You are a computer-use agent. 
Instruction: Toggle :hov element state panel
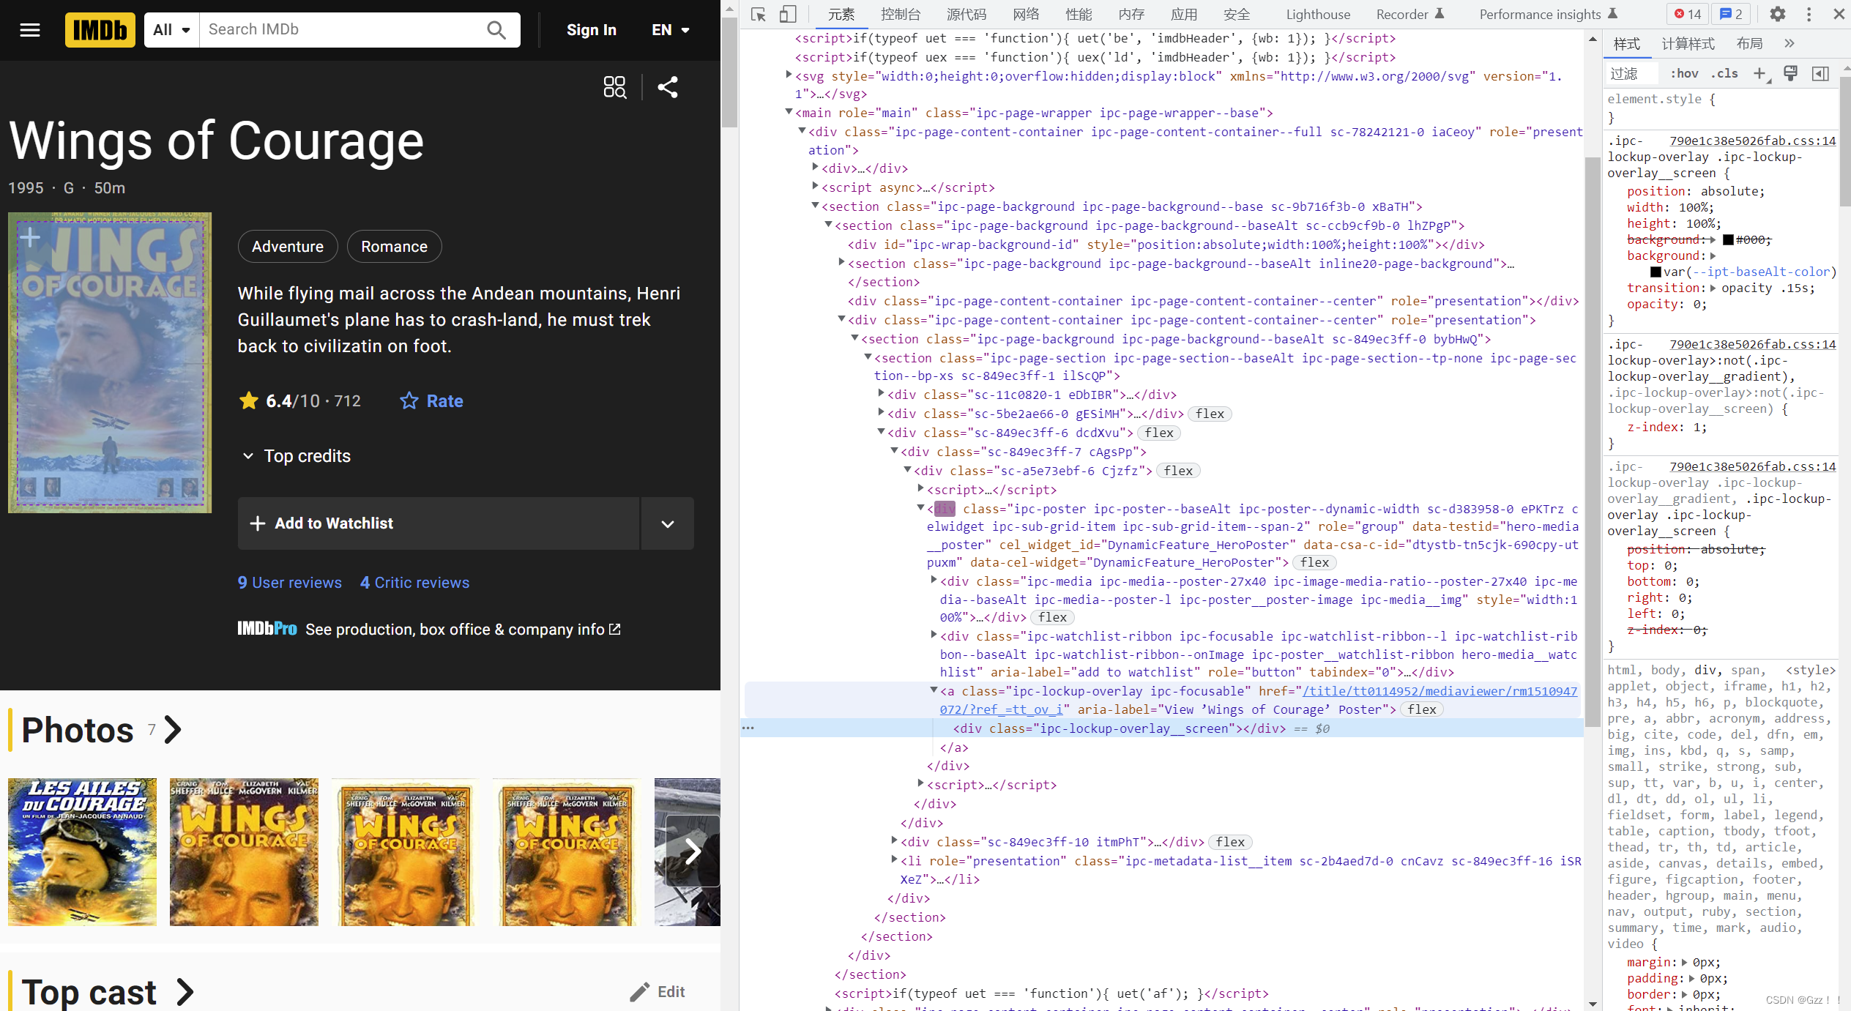1685,73
